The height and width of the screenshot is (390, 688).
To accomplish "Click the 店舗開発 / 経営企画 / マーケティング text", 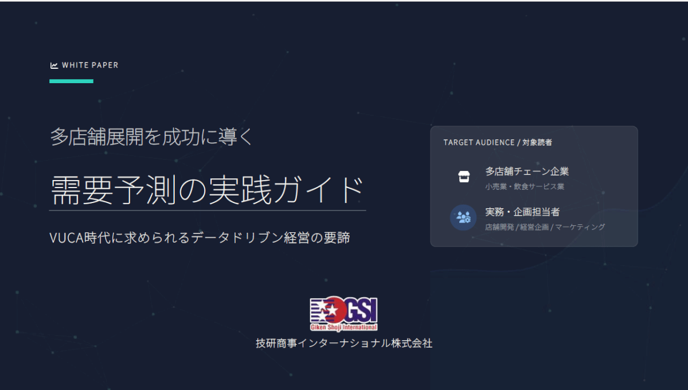I will (545, 227).
